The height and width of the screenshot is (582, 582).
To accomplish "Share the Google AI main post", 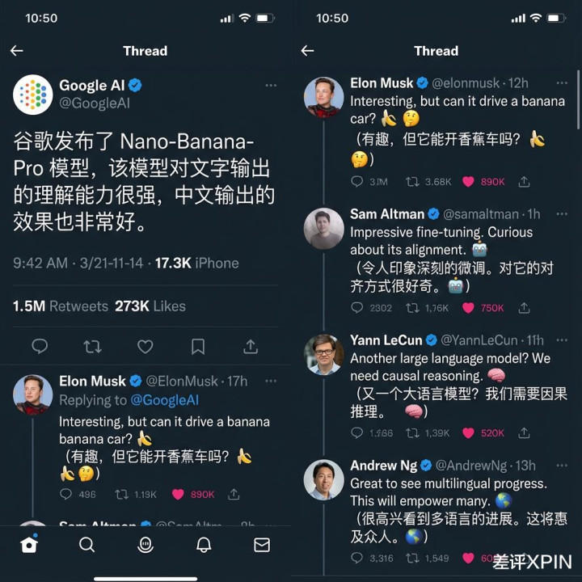I will coord(251,346).
